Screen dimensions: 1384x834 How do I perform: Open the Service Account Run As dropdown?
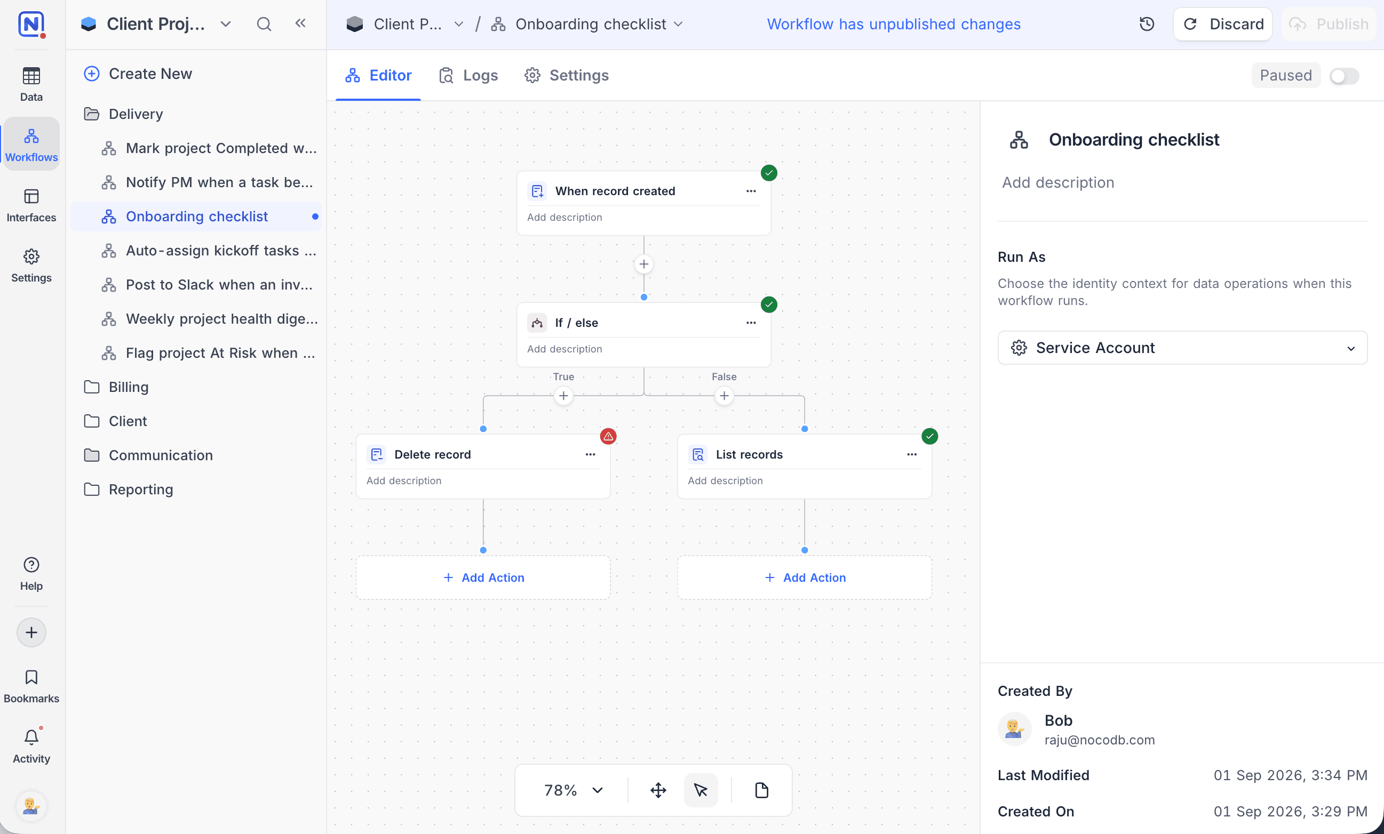(x=1182, y=348)
